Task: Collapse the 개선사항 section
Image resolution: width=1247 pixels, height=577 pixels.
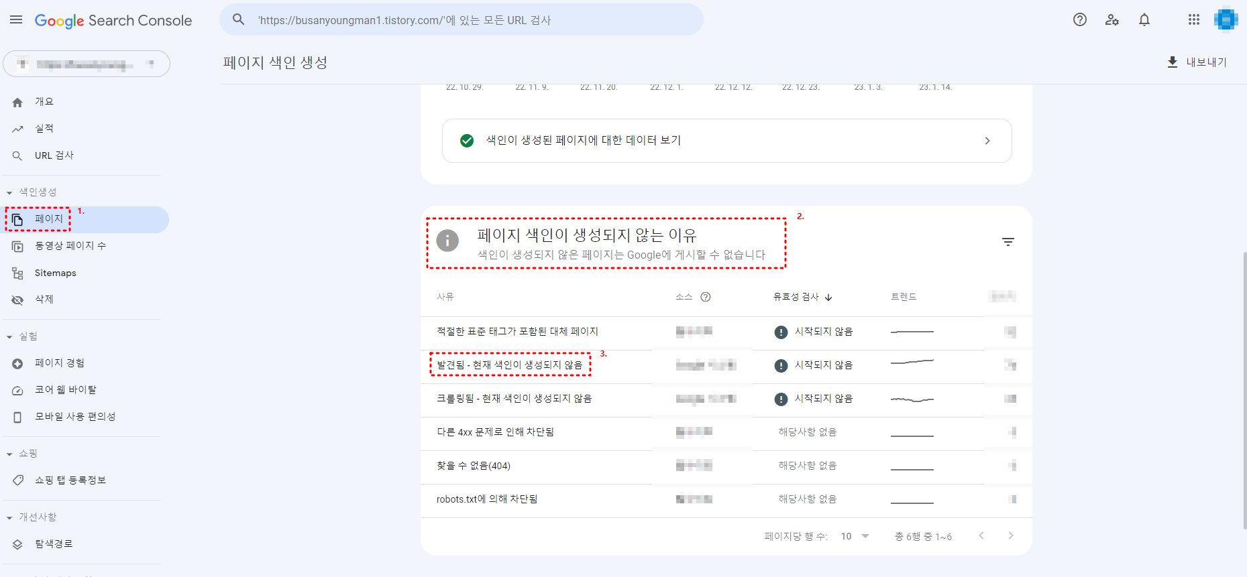Action: click(9, 517)
